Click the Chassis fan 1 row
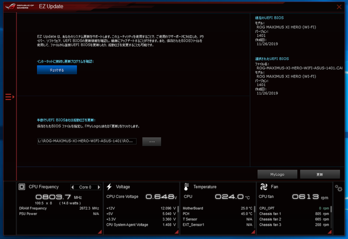 tap(294, 214)
